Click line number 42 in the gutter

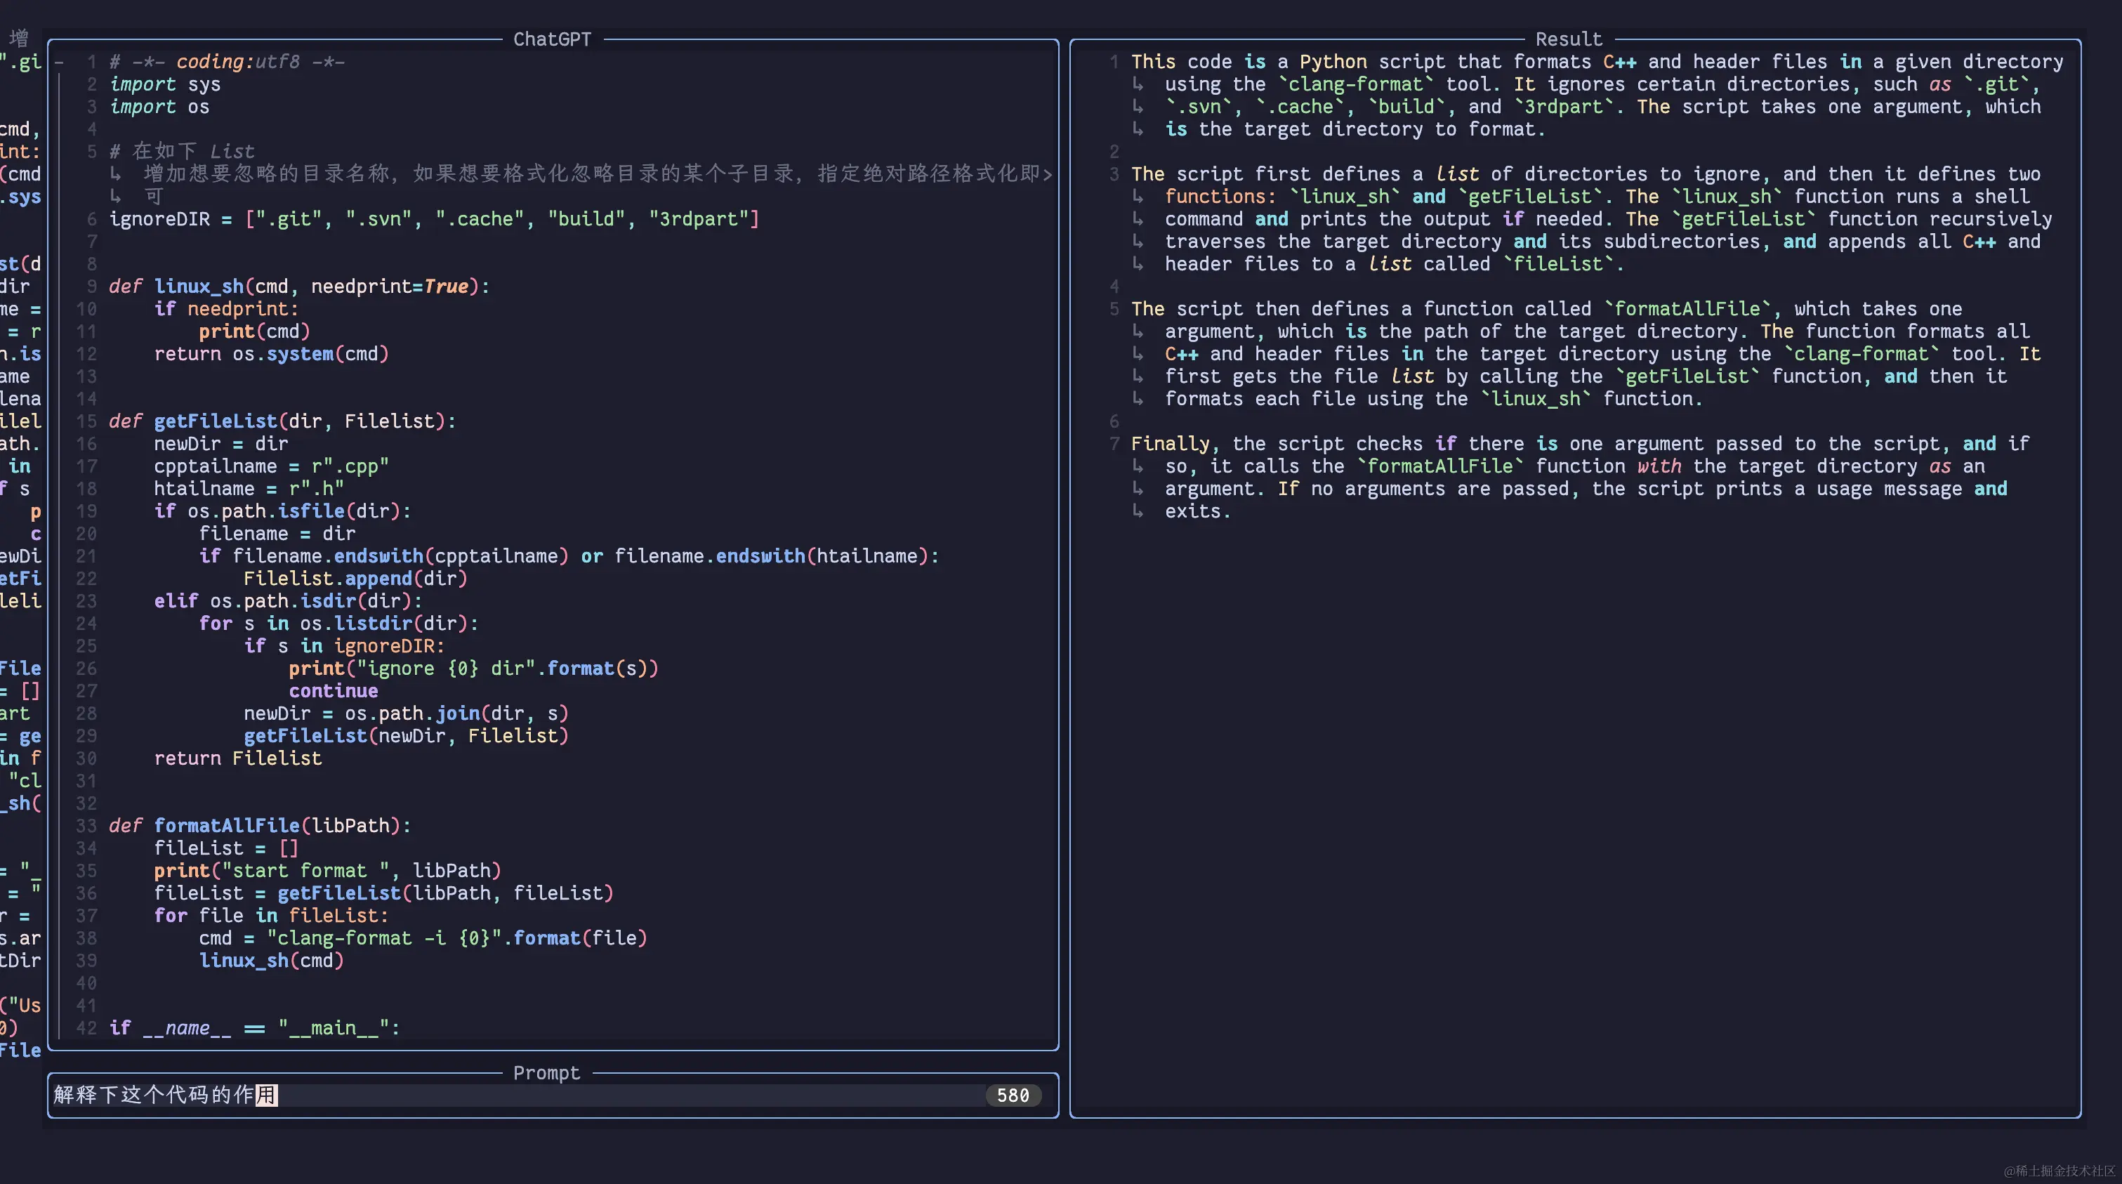pyautogui.click(x=86, y=1027)
